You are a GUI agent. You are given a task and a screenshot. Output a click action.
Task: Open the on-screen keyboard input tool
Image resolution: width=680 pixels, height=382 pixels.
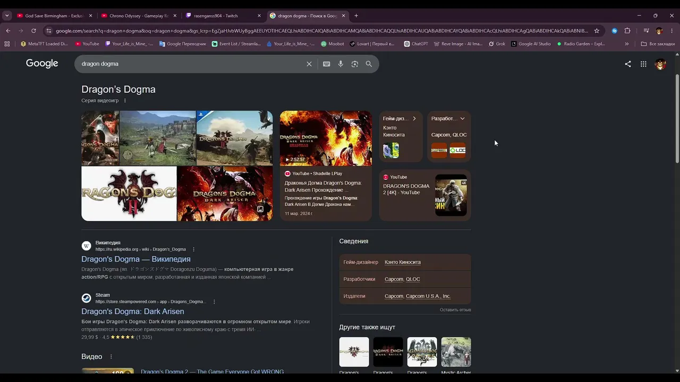tap(327, 64)
